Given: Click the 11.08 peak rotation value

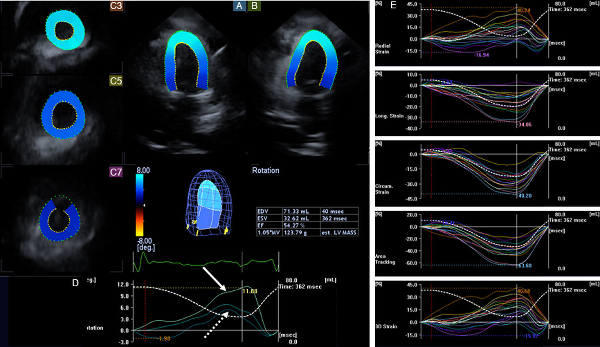Looking at the screenshot, I should click(x=250, y=291).
